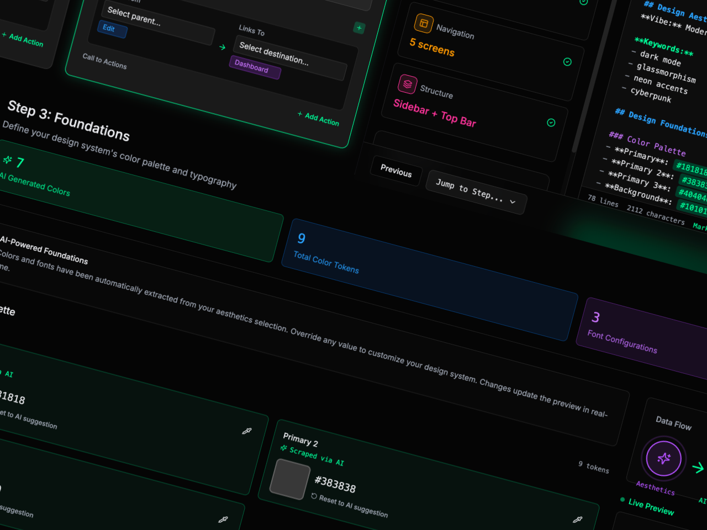Click the ## Design Foundations line in editor
Screen dimensions: 707x530
pos(661,123)
